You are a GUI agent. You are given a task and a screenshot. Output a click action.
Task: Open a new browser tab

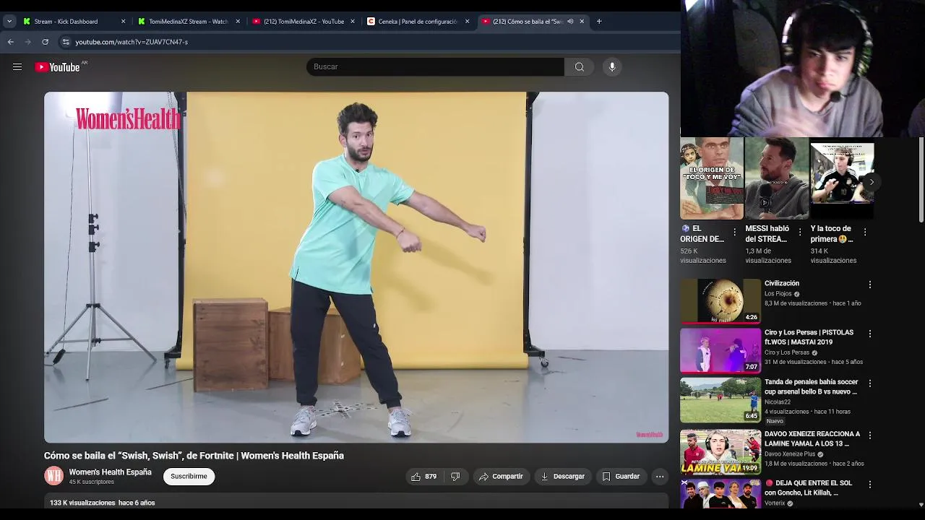[x=599, y=22]
